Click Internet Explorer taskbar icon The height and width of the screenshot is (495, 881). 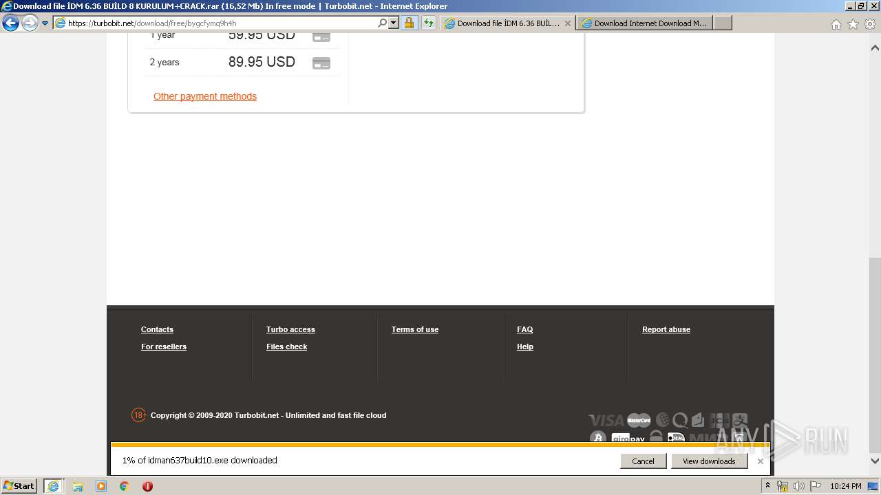[x=54, y=486]
